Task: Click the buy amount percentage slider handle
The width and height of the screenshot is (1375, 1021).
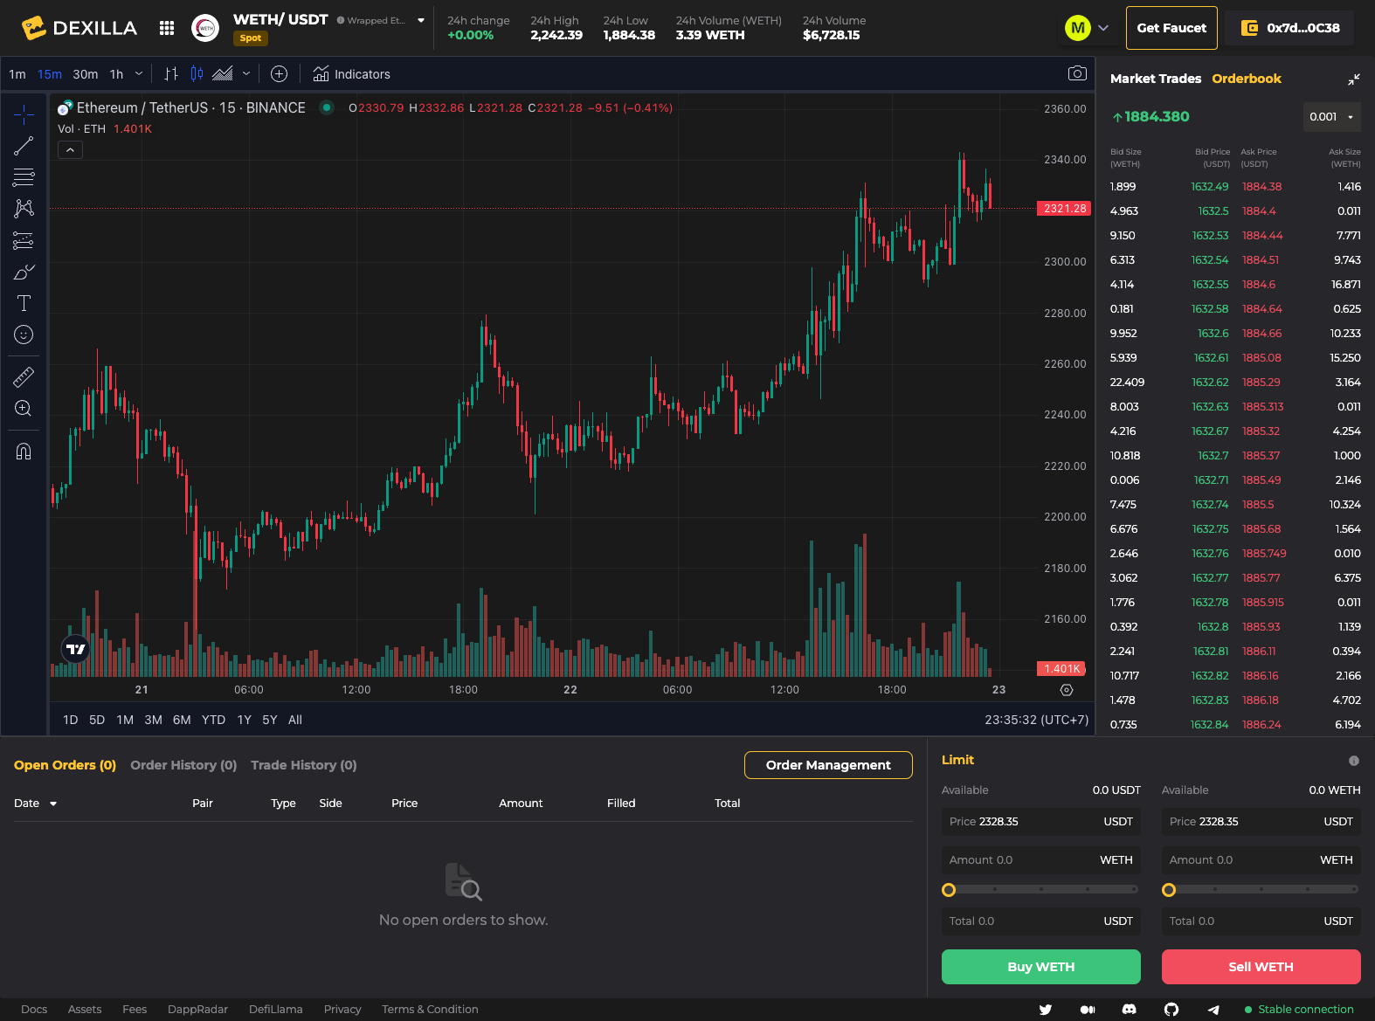Action: (x=949, y=890)
